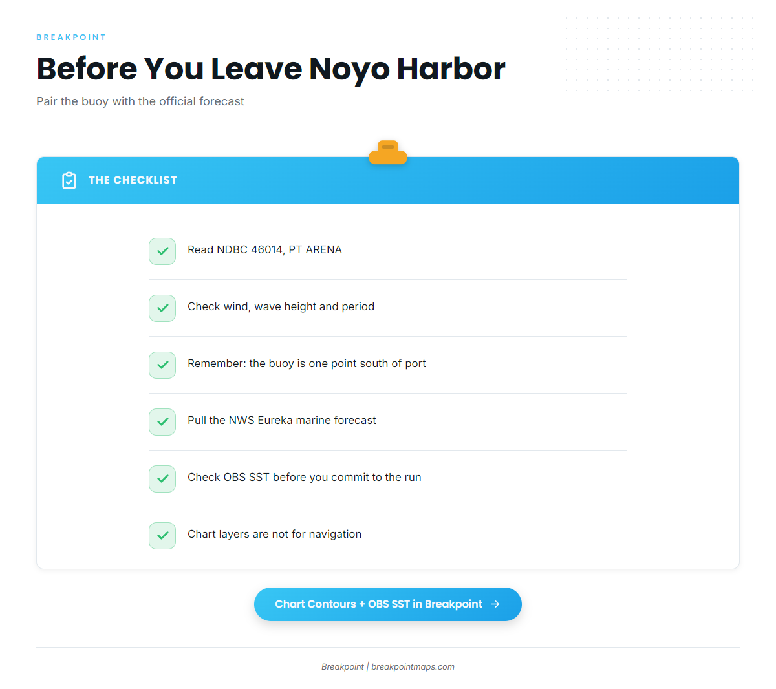Click the BREAKPOINT brand label at top
This screenshot has width=776, height=689.
(x=71, y=37)
